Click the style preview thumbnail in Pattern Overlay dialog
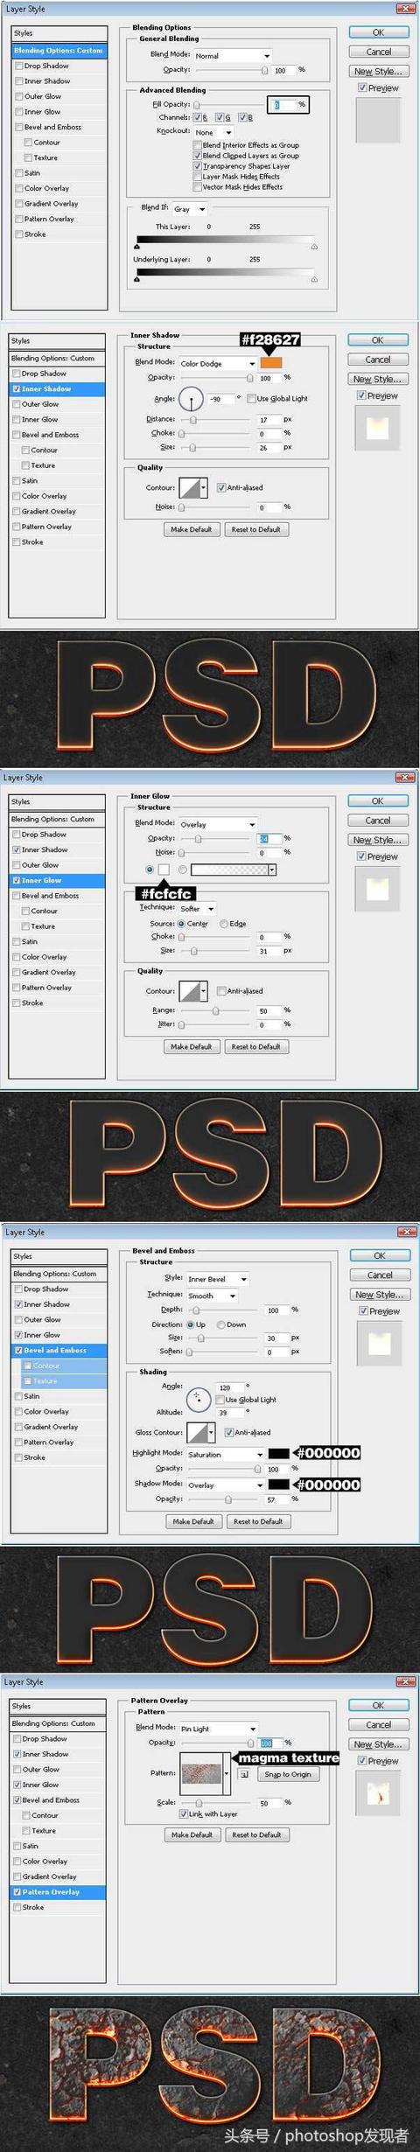 pos(379,1793)
